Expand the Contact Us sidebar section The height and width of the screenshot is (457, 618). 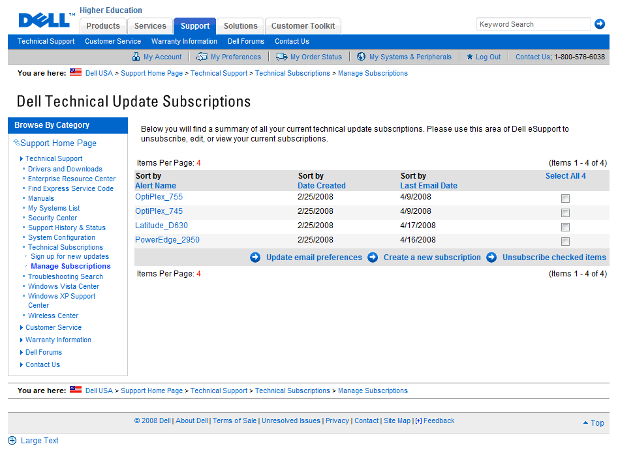[x=22, y=365]
